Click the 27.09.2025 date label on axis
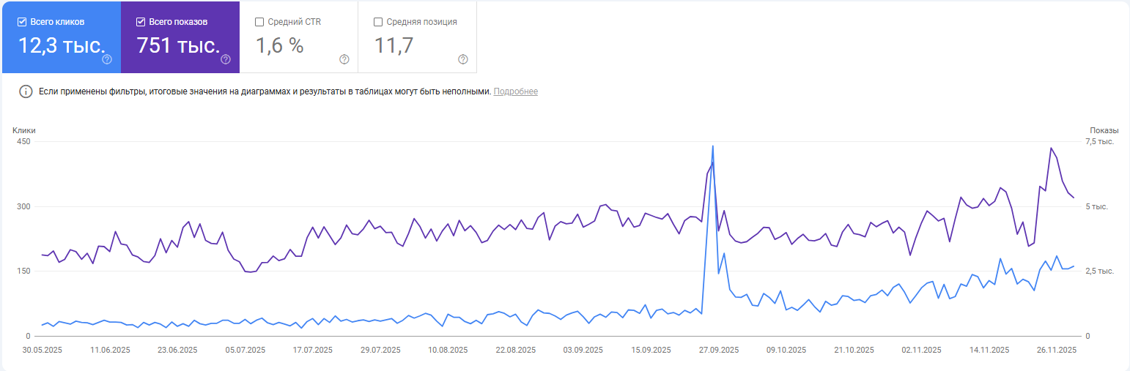Screen dimensions: 1130x371 [716, 351]
